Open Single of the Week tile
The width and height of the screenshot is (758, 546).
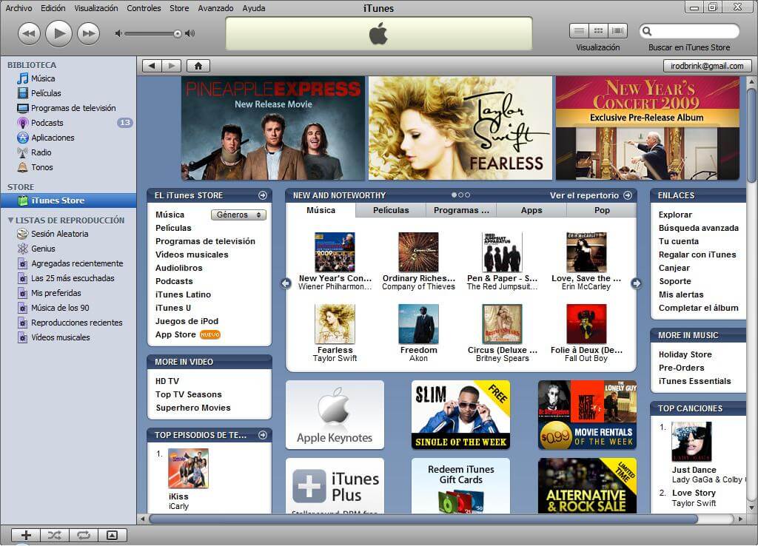click(460, 414)
